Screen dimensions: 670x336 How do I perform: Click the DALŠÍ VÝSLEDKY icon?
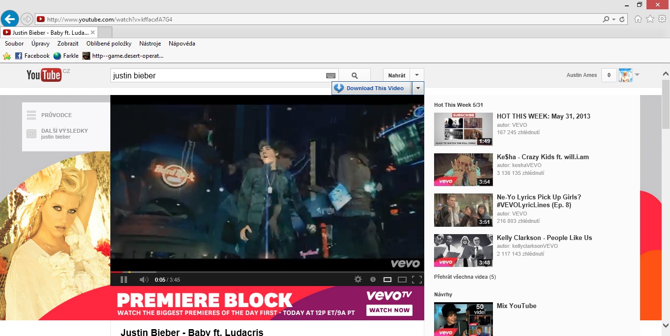click(x=31, y=134)
